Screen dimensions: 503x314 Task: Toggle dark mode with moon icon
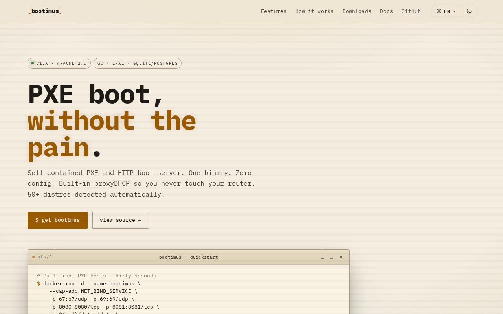[x=469, y=11]
